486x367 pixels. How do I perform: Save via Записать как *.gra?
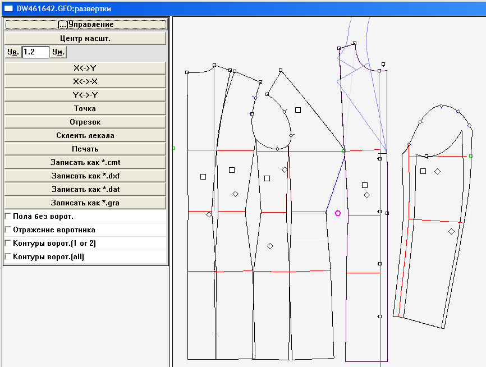tap(85, 203)
